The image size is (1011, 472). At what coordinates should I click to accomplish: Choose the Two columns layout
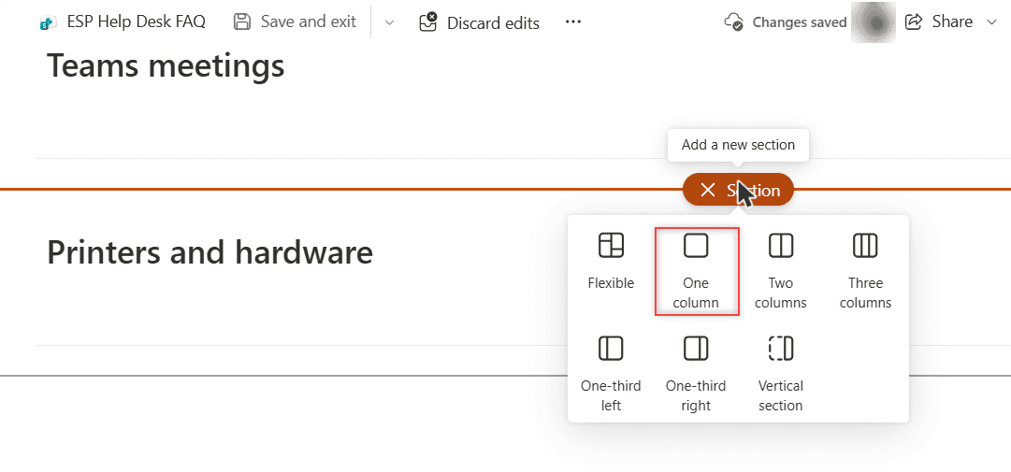pyautogui.click(x=781, y=271)
